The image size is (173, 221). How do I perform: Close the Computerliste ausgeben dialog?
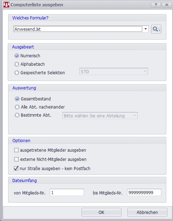[x=167, y=5]
